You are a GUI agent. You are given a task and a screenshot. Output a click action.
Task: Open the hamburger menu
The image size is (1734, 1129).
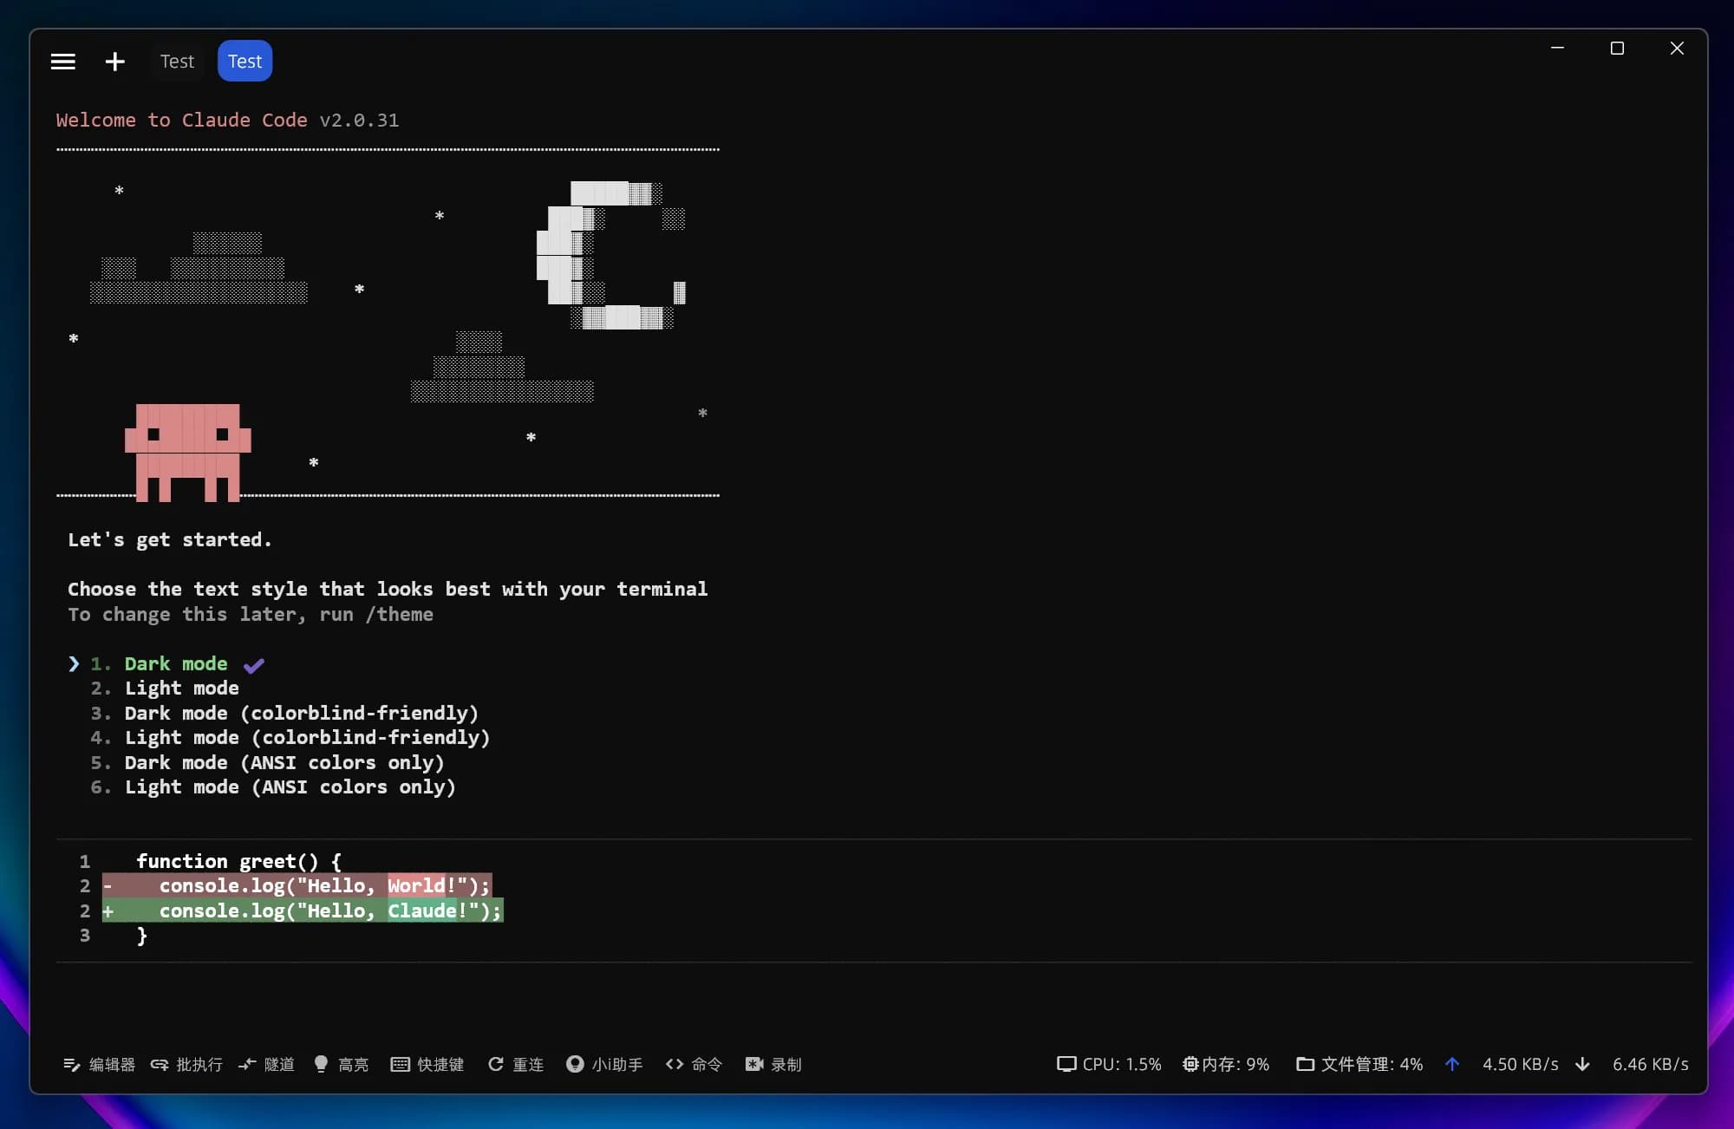coord(63,62)
